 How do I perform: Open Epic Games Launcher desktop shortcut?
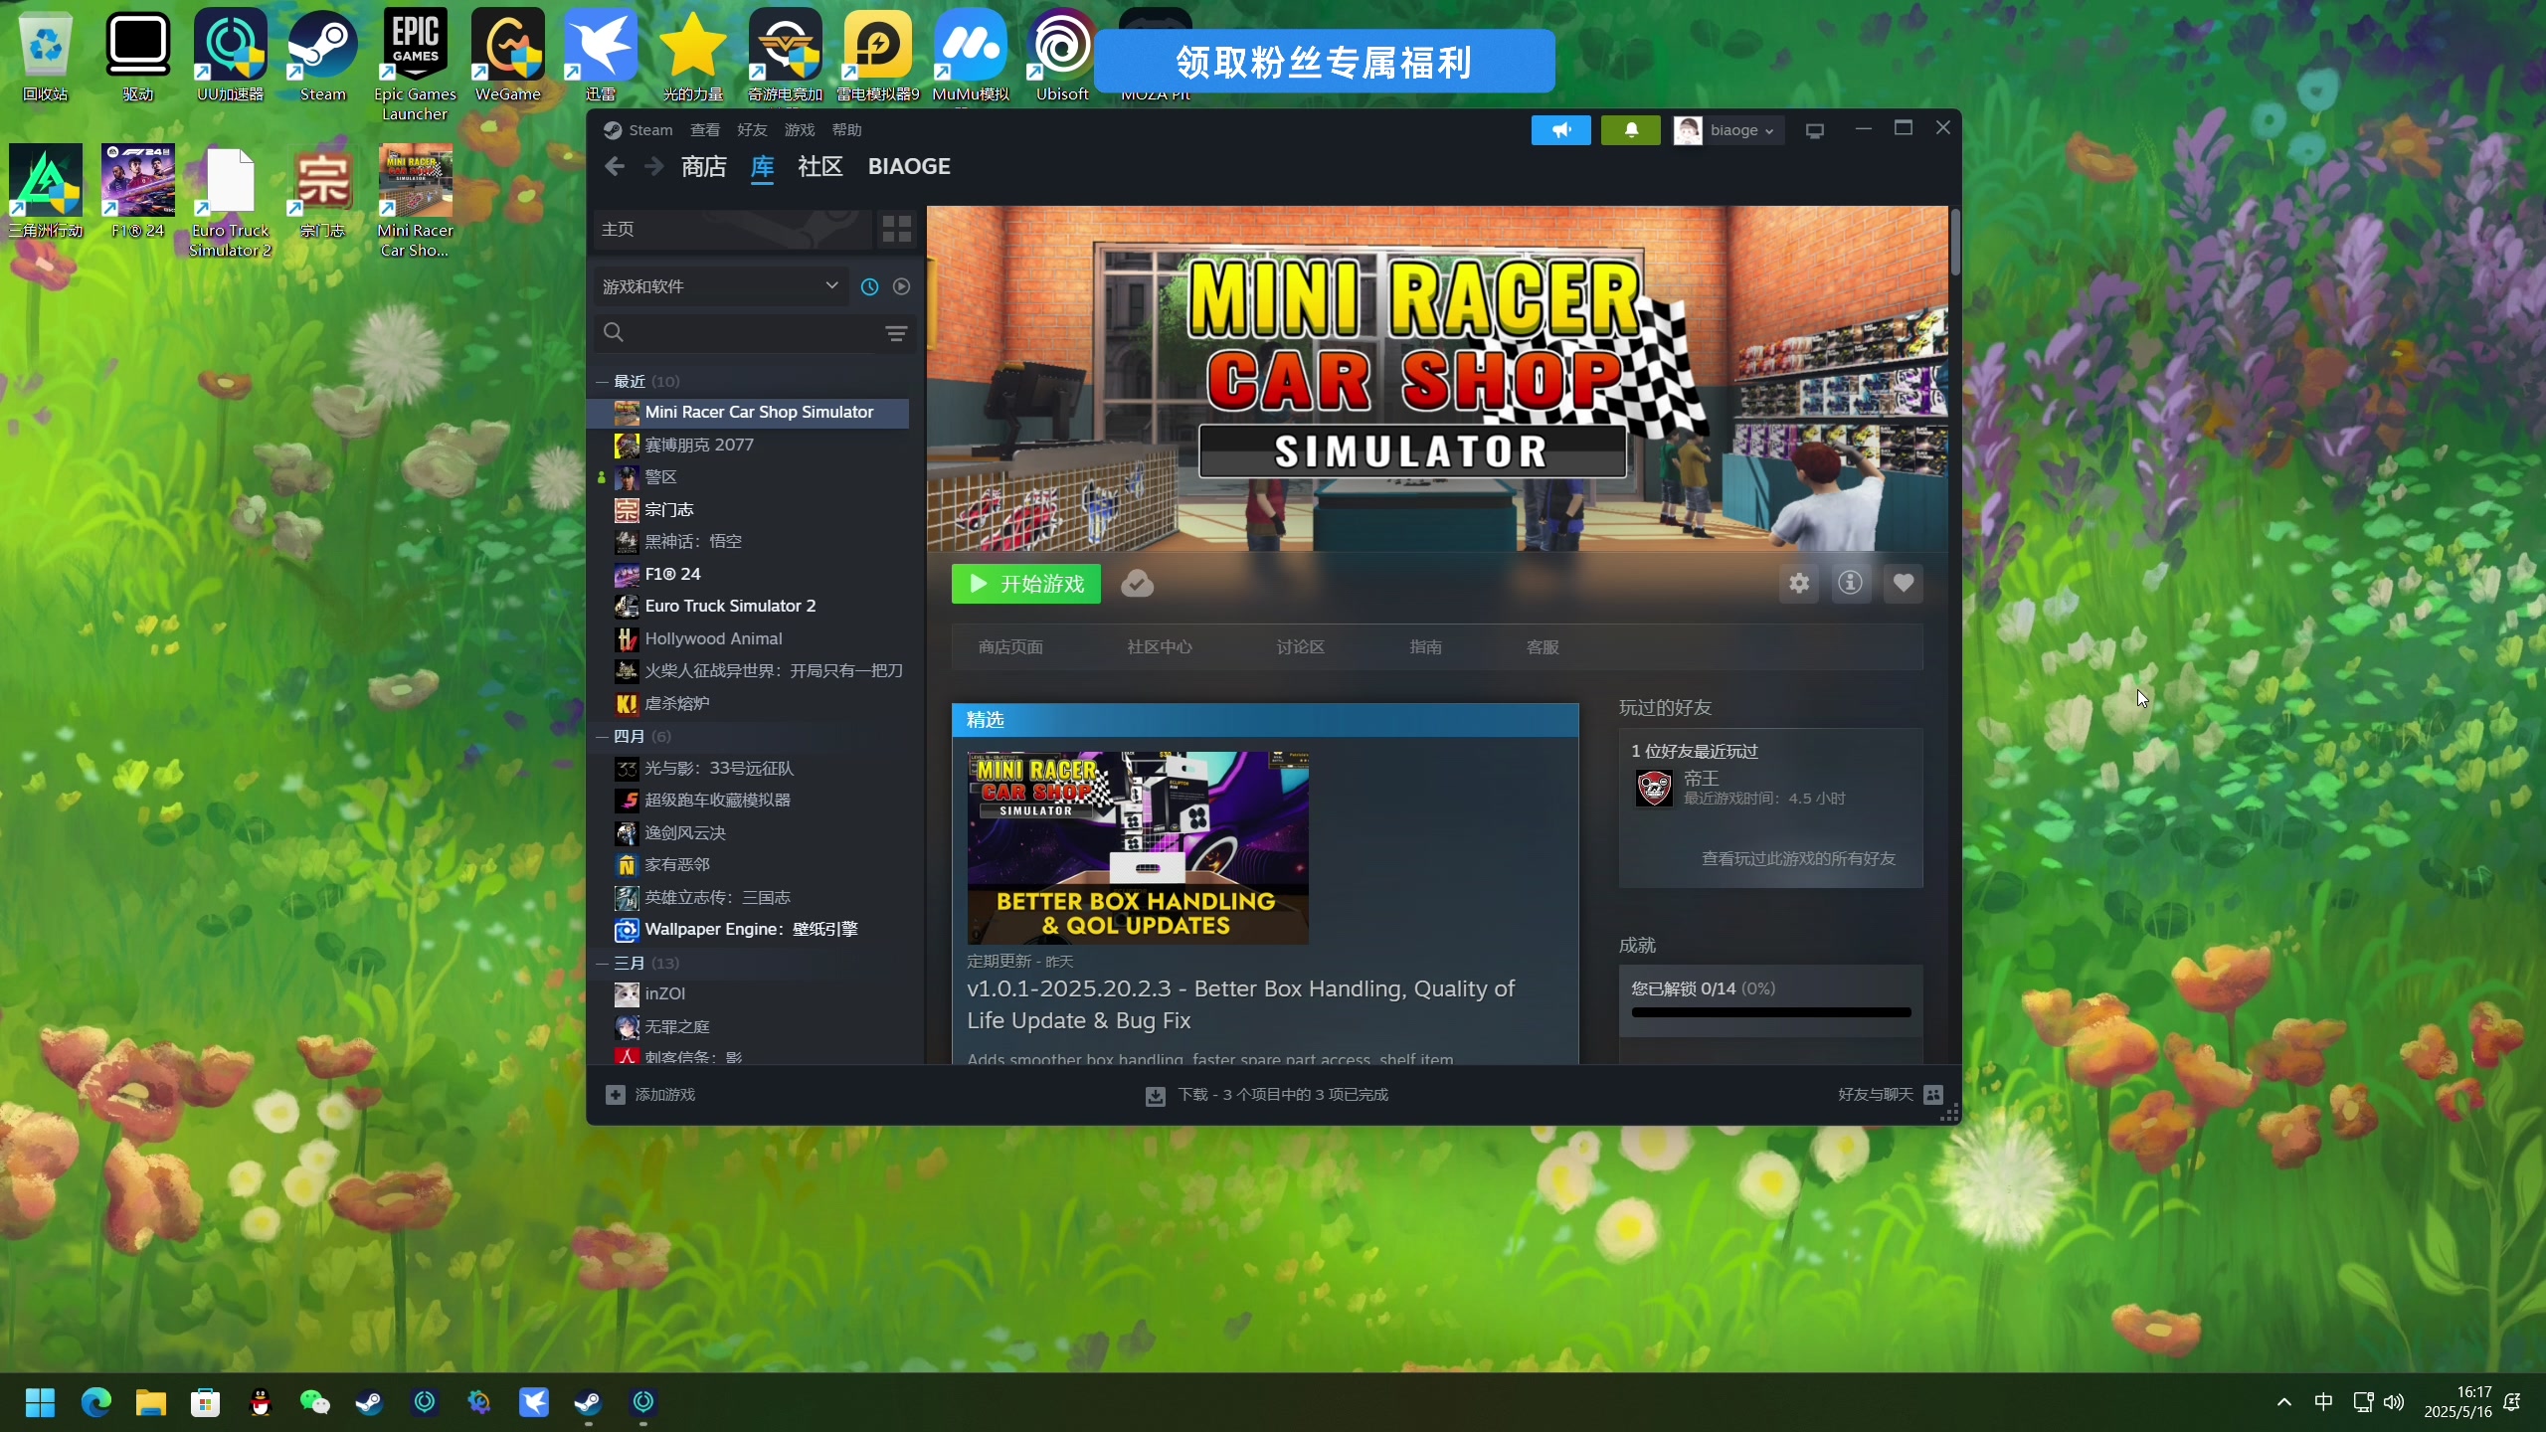pyautogui.click(x=415, y=65)
